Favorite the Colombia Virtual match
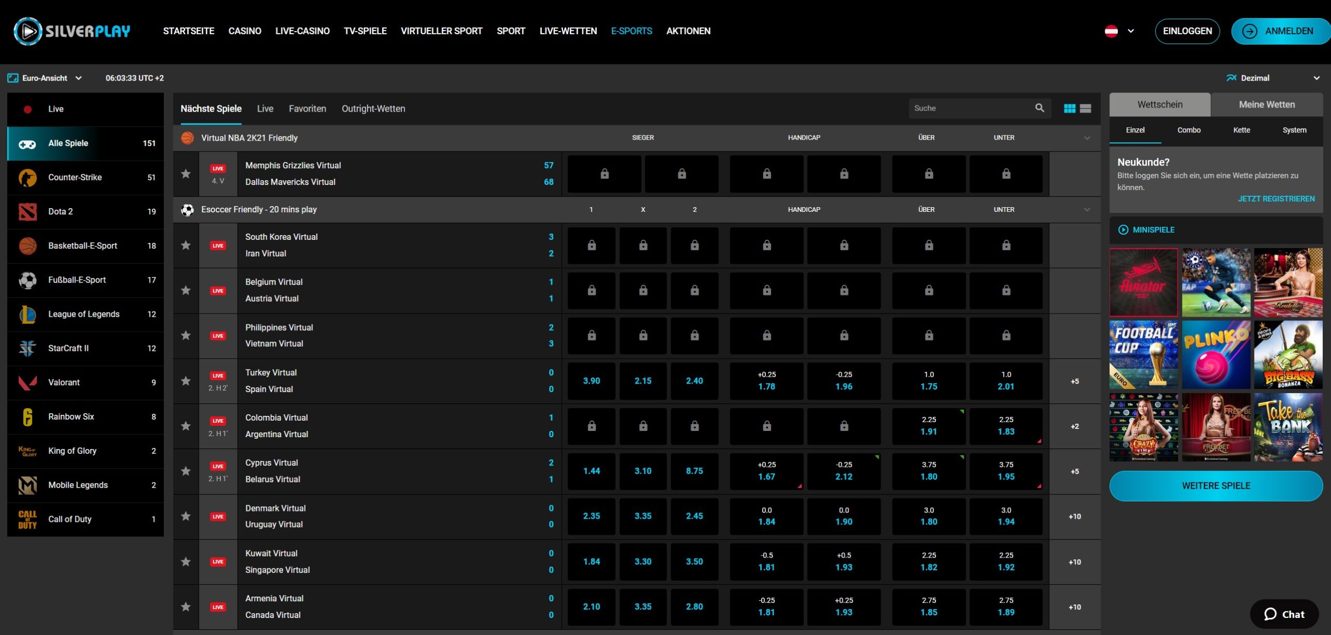This screenshot has height=635, width=1331. tap(186, 426)
